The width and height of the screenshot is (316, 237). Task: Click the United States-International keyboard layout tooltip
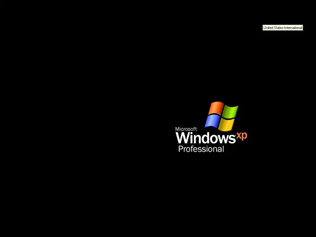point(283,28)
